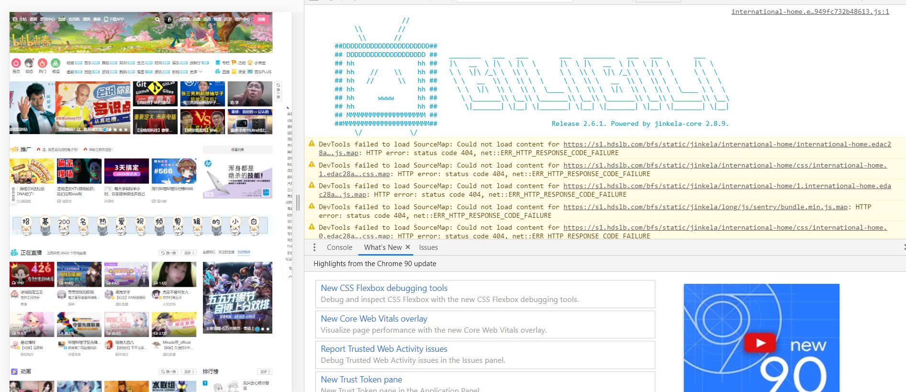The image size is (906, 392).
Task: Open the user avatar in header
Action: click(168, 20)
